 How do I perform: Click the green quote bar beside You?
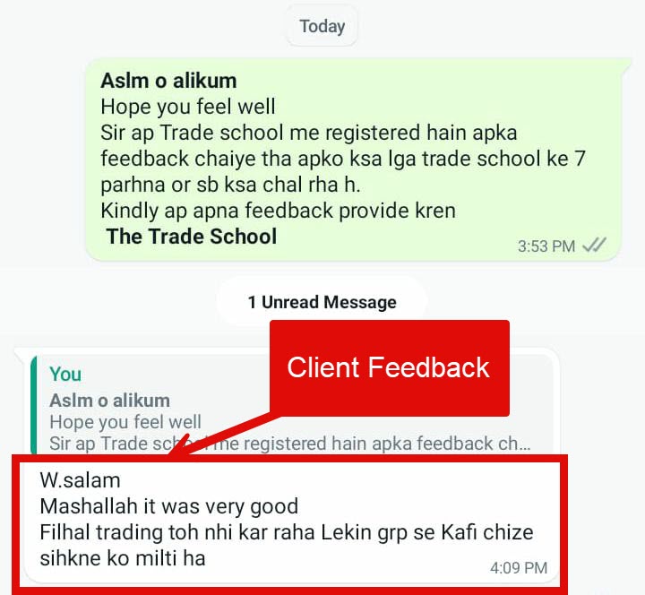[x=34, y=405]
